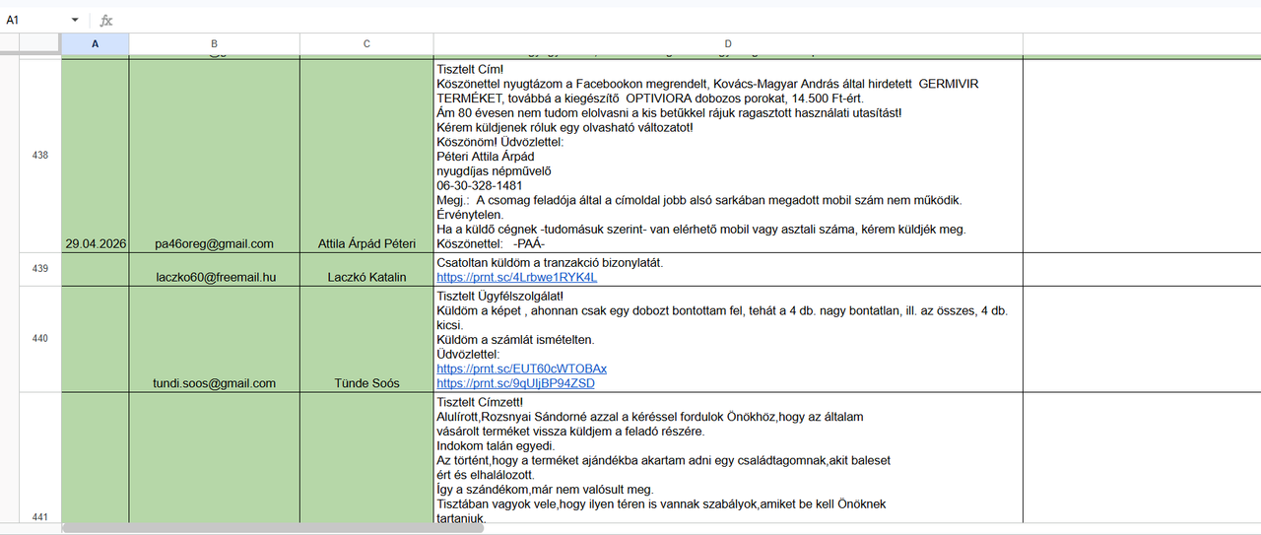Open link prnt.sc/9qUljBP94ZSD
This screenshot has width=1261, height=535.
(515, 383)
